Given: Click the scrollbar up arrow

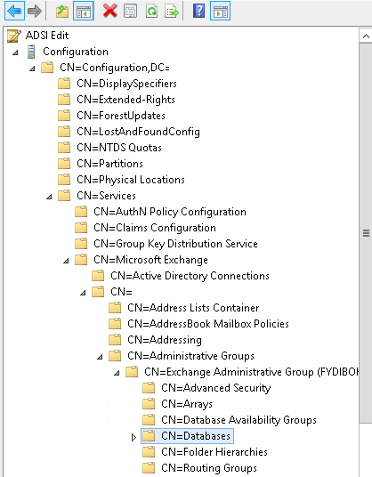Looking at the screenshot, I should pyautogui.click(x=366, y=36).
